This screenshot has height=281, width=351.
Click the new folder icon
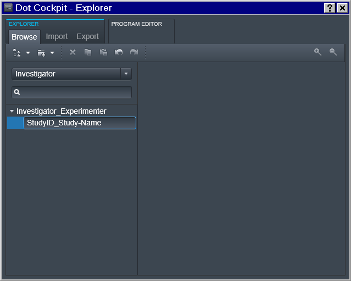41,53
